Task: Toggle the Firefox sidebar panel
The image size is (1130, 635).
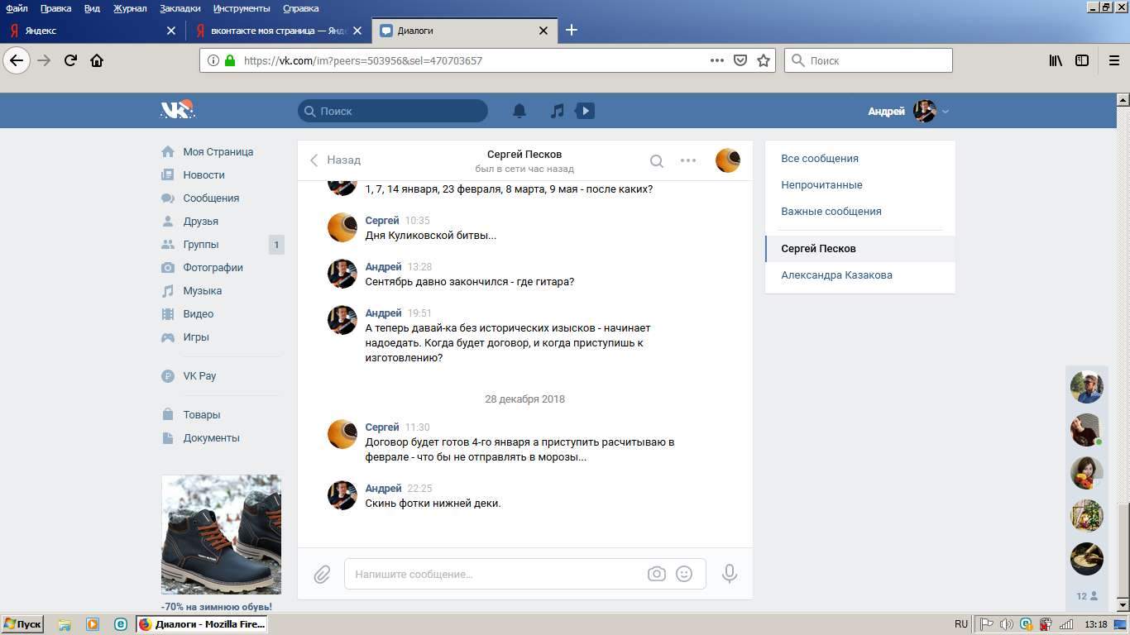Action: pyautogui.click(x=1082, y=60)
